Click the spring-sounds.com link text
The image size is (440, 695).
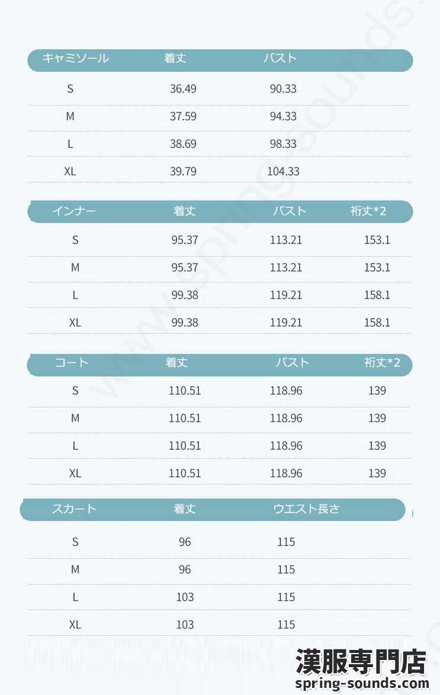tap(362, 683)
